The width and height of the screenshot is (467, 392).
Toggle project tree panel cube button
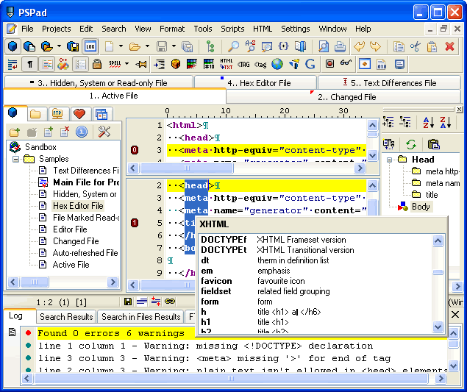tap(13, 46)
